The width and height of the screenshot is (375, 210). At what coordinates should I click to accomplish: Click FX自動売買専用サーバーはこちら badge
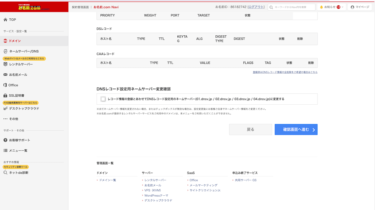tap(21, 103)
